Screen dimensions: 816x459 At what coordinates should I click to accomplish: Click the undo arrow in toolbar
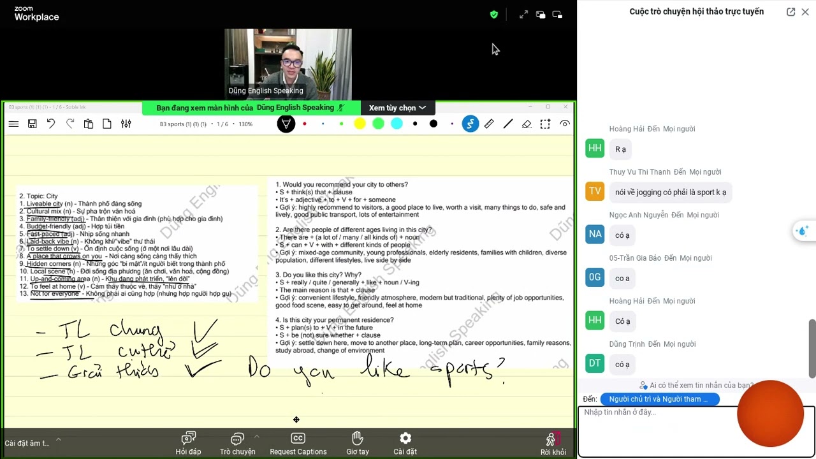point(51,124)
